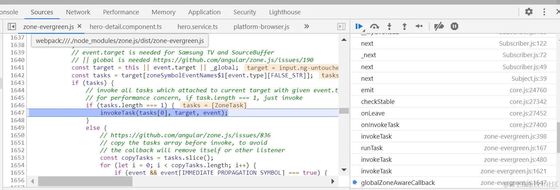Select the runTask call stack frame

pos(453,148)
